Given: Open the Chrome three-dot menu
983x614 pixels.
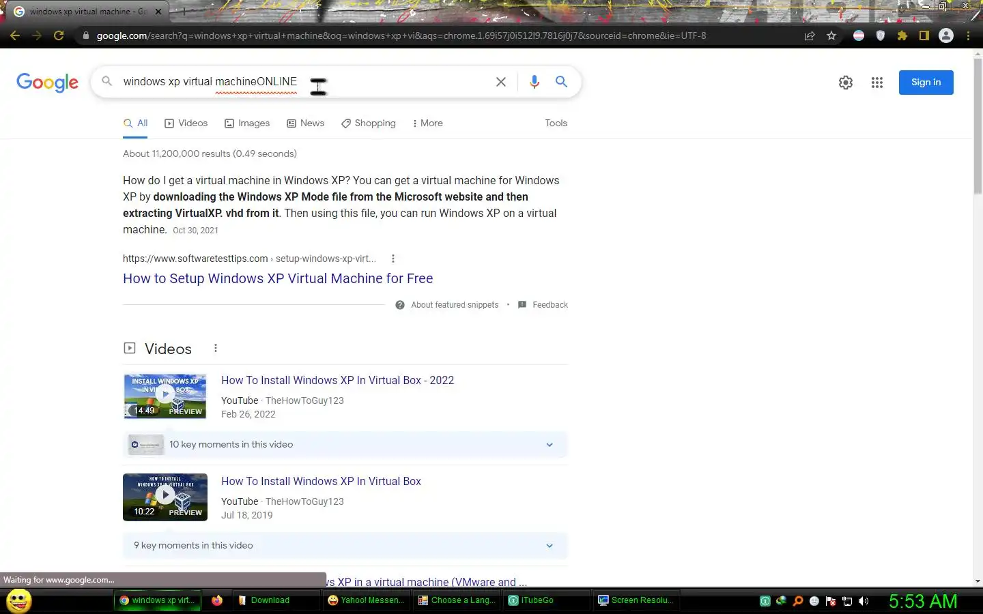Looking at the screenshot, I should (x=968, y=35).
